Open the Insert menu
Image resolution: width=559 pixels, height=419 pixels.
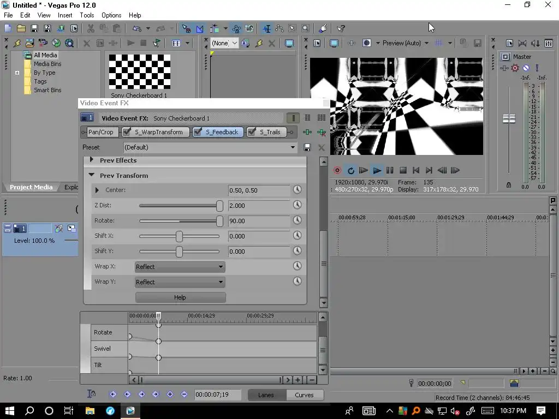(x=65, y=15)
